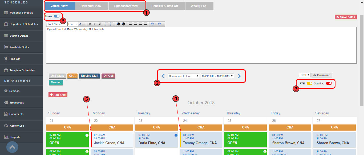Apply underline in notes toolbar
364x155 pixels.
(x=100, y=24)
